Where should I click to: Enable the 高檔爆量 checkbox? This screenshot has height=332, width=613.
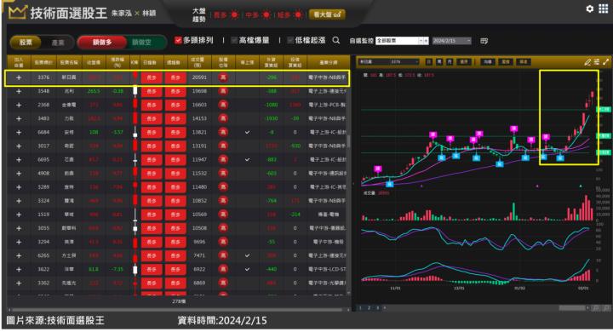coord(234,40)
